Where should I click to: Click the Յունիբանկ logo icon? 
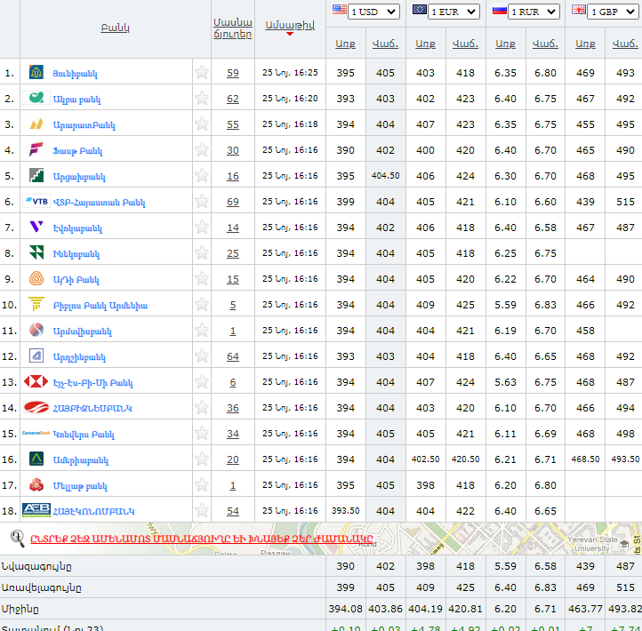36,72
